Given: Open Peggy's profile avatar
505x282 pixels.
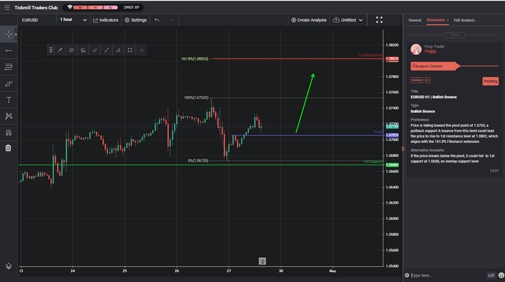Looking at the screenshot, I should (x=416, y=49).
